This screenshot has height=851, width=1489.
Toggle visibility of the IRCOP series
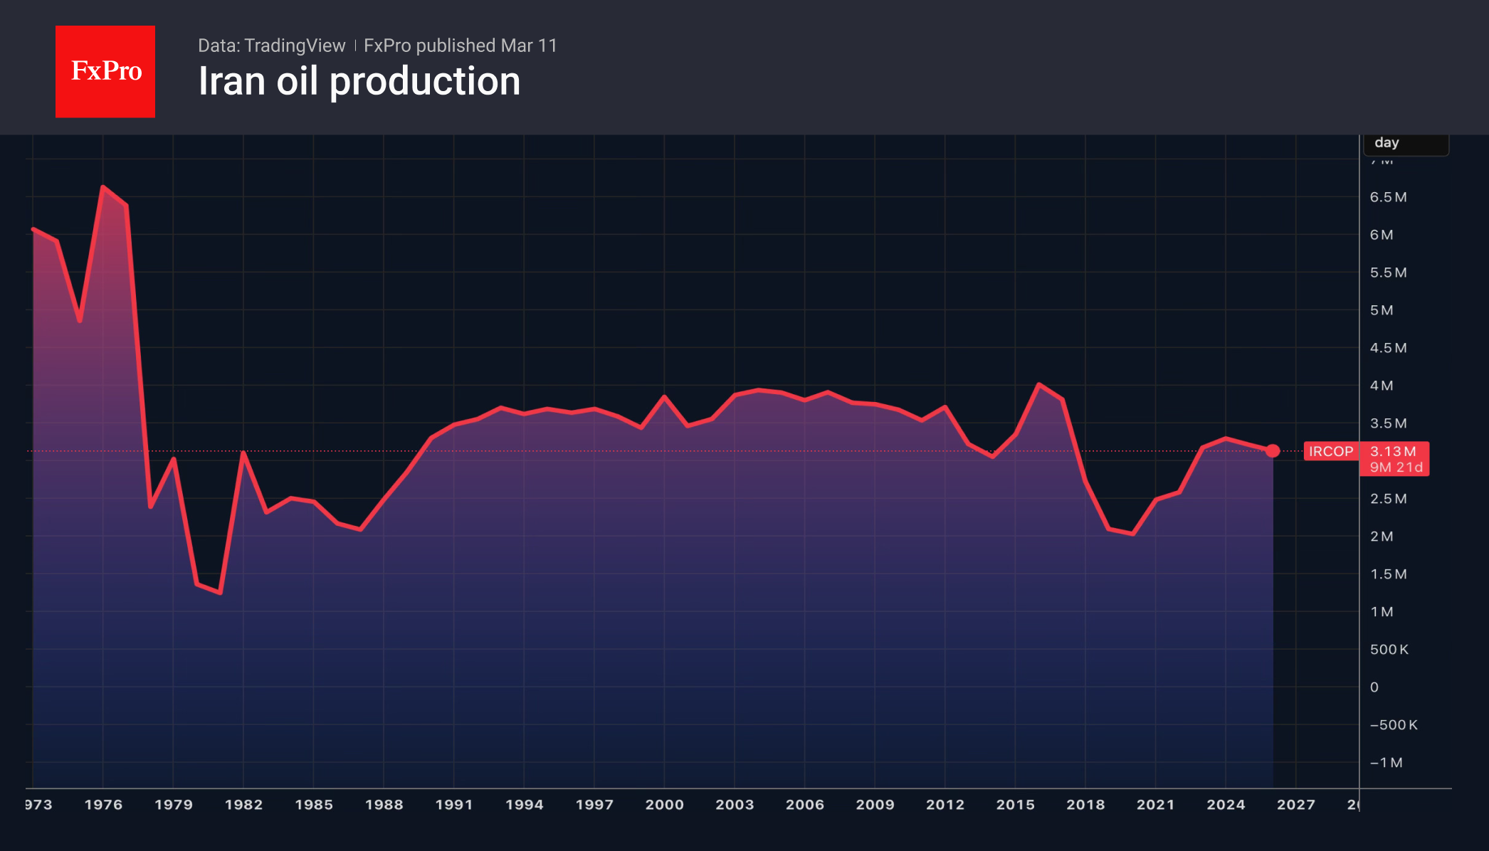(x=1330, y=451)
